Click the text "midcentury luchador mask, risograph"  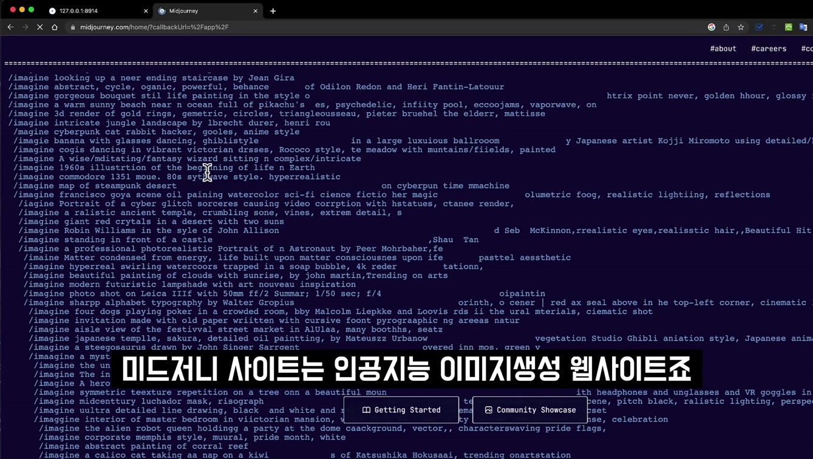point(171,401)
